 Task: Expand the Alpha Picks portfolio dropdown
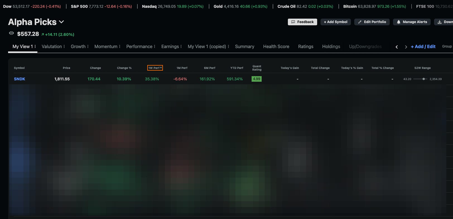(61, 22)
